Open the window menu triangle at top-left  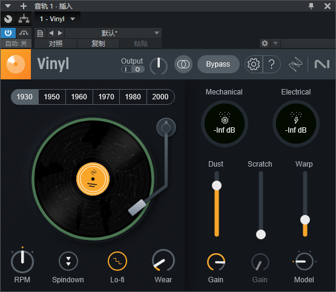pyautogui.click(x=8, y=6)
